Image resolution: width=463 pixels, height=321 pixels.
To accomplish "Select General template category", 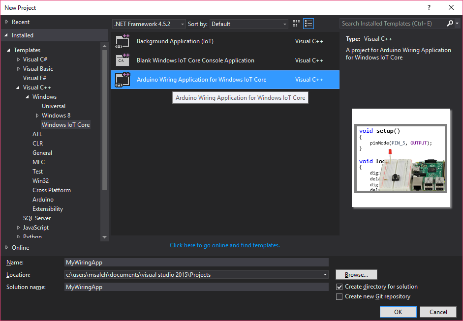I will 42,153.
